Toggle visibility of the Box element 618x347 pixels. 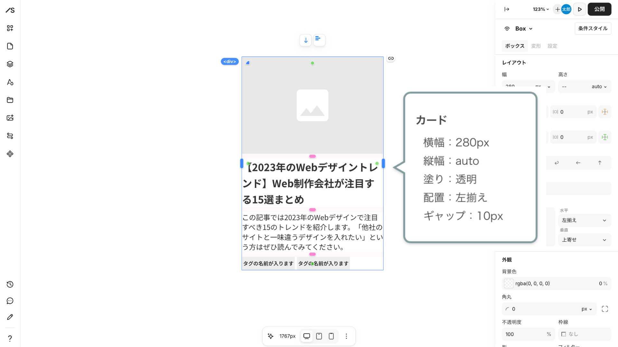[x=506, y=28]
